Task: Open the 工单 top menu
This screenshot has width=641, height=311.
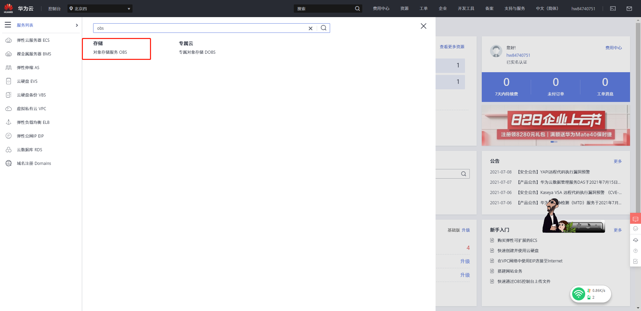Action: tap(424, 9)
